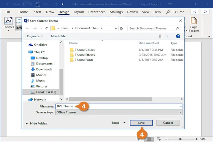The height and width of the screenshot is (142, 213).
Task: Switch to the Mailings tab
Action: (116, 12)
